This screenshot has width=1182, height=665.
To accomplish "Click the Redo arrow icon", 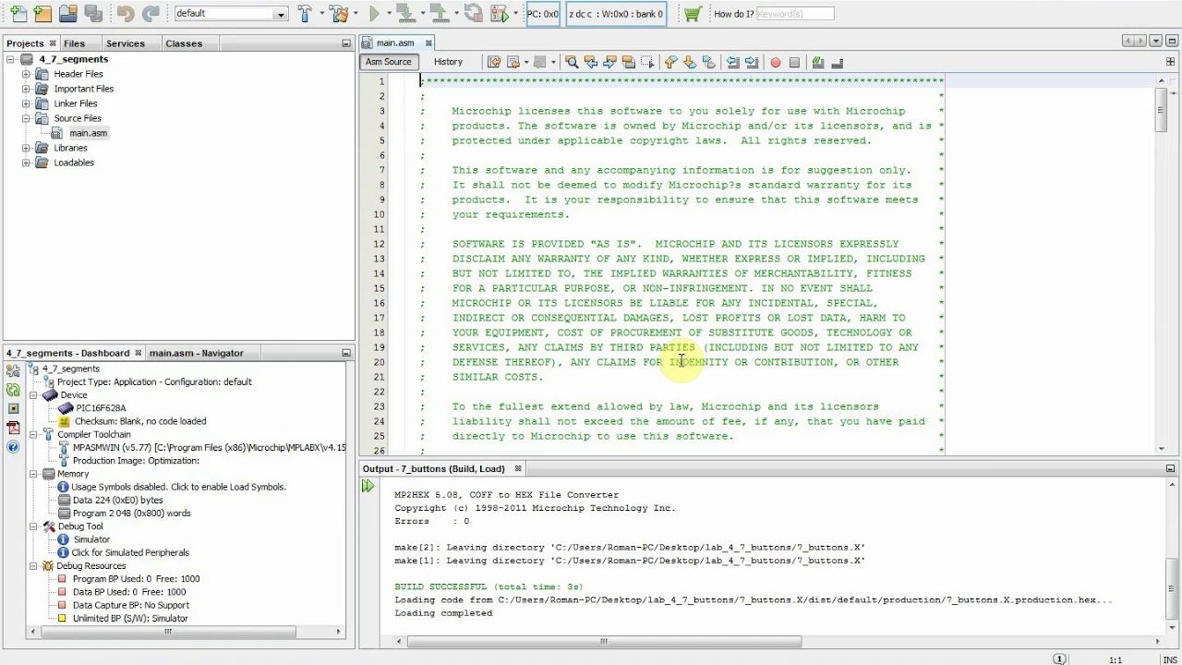I will pyautogui.click(x=151, y=14).
